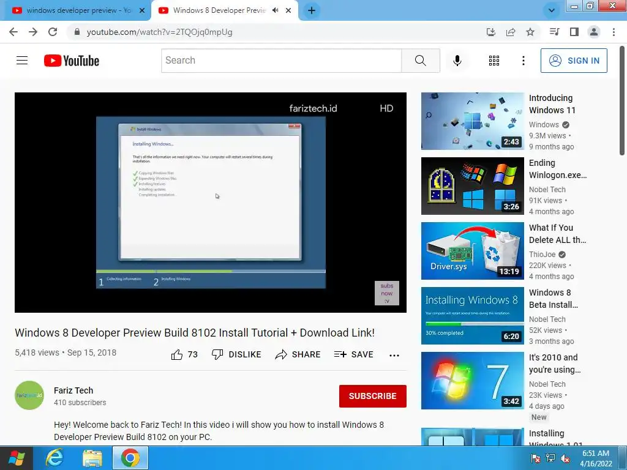Open YouTube settings three-dot menu
627x470 pixels.
(x=523, y=61)
